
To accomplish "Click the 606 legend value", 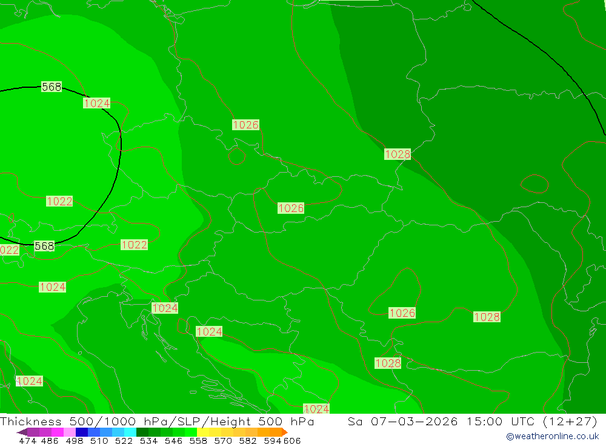I will point(292,440).
